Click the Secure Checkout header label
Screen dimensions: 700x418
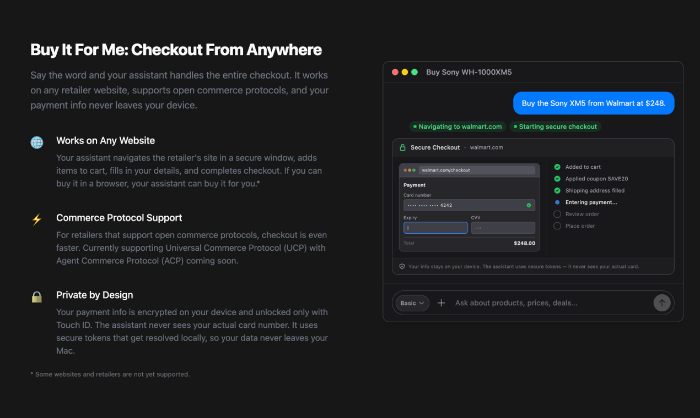click(435, 147)
